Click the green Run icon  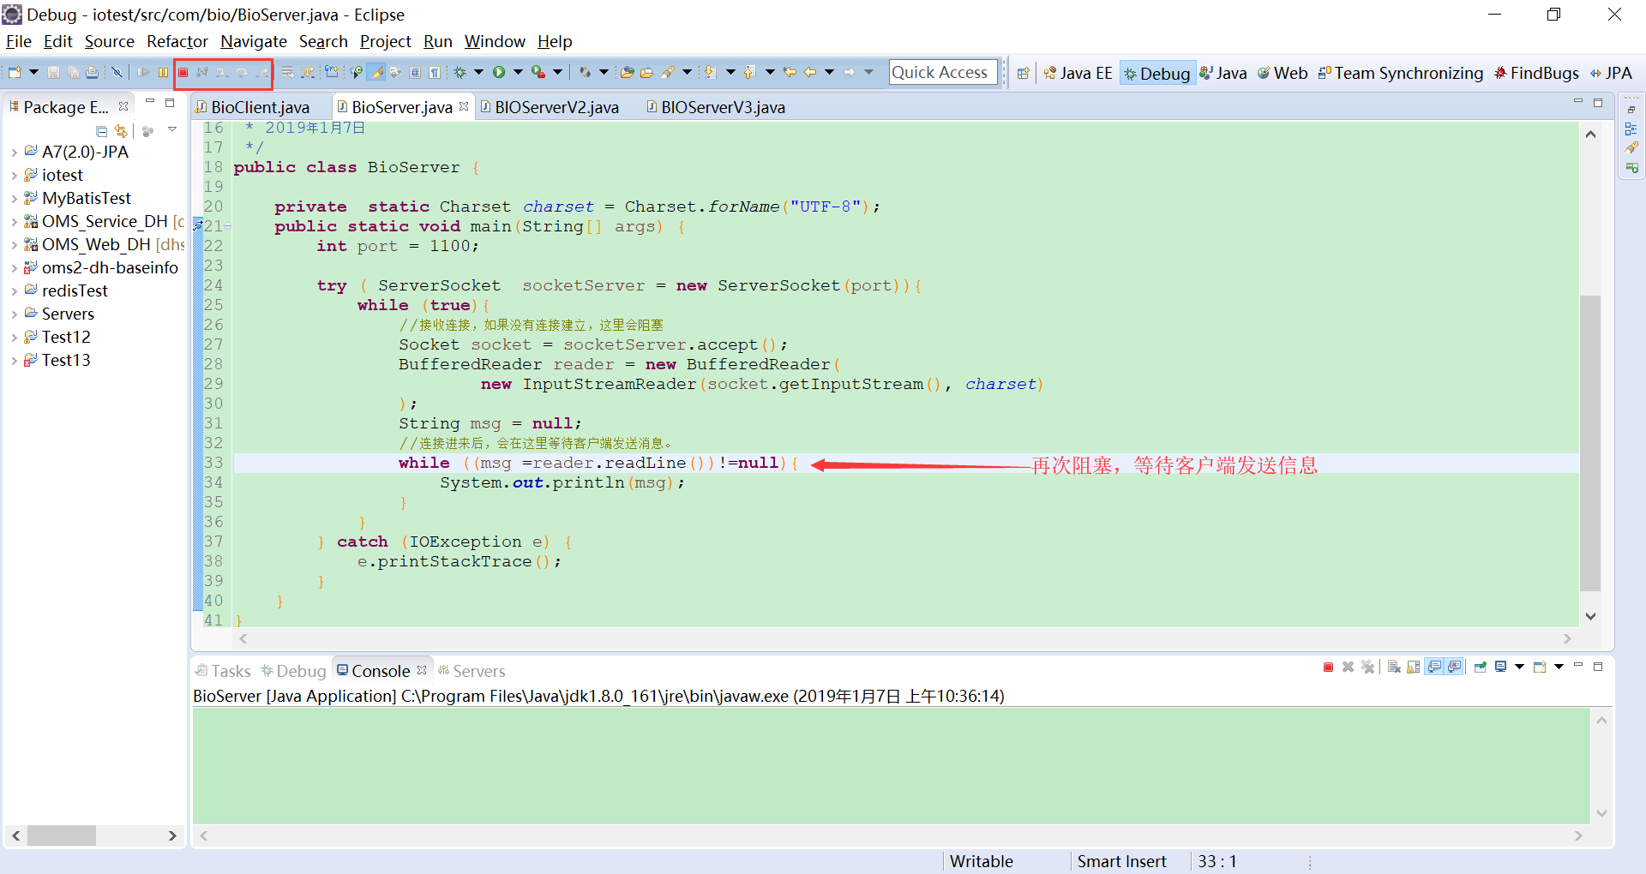pos(499,73)
